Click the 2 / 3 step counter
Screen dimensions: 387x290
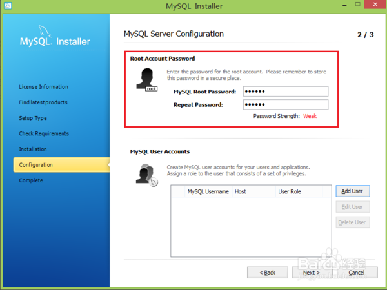(x=365, y=35)
